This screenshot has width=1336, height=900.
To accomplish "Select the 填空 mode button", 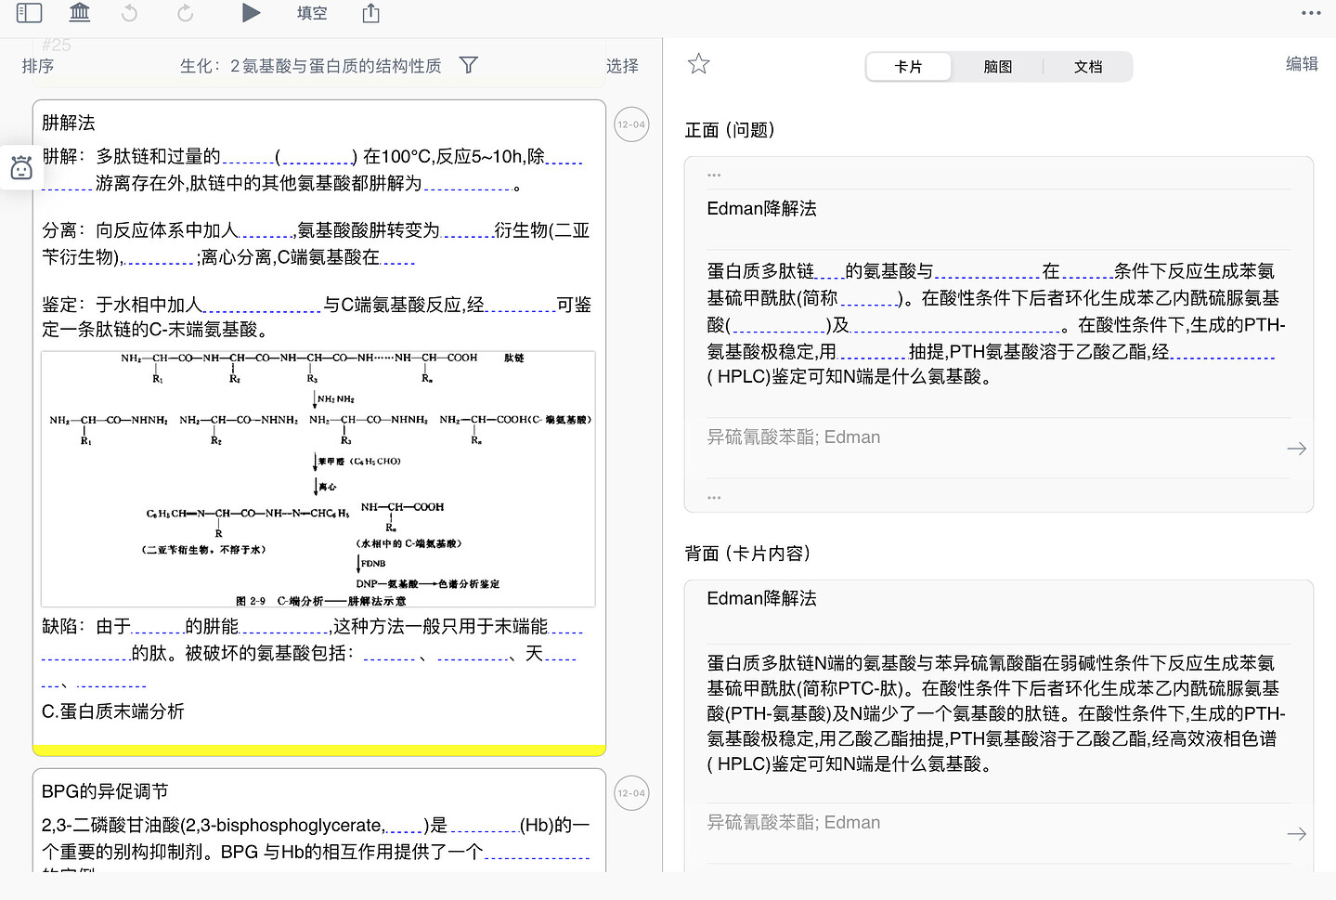I will 312,13.
